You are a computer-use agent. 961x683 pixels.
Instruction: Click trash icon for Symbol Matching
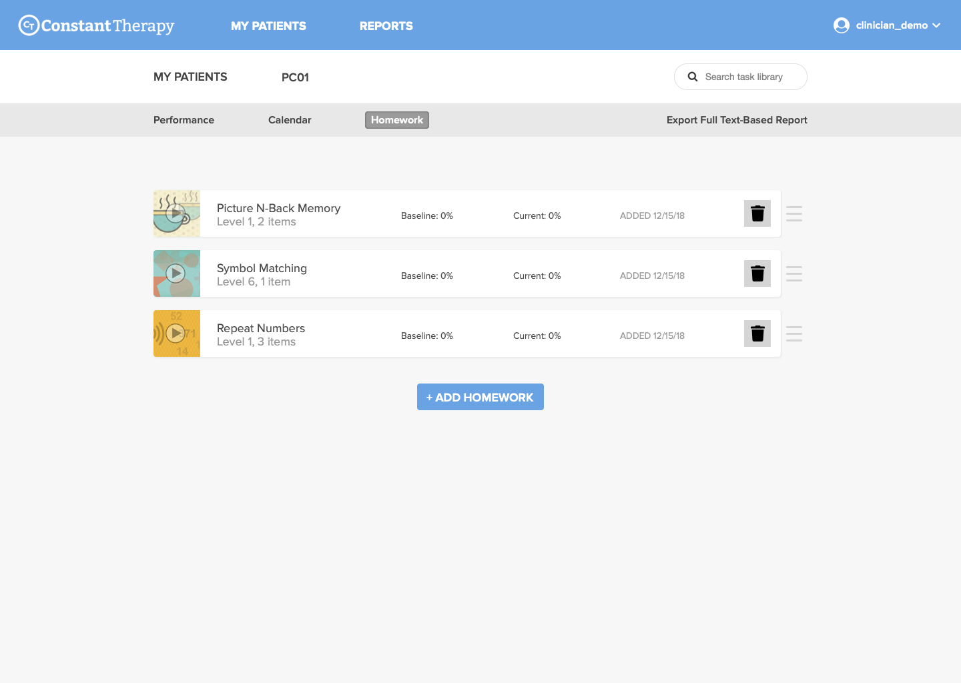[757, 273]
